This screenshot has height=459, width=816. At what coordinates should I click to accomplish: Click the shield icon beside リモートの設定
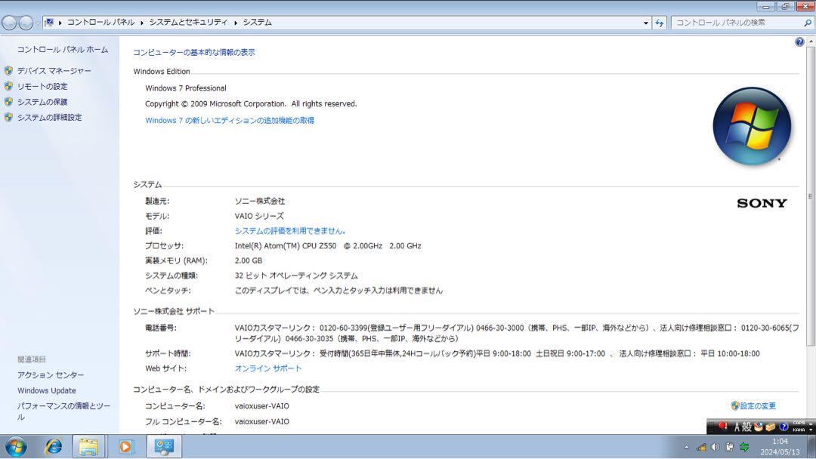[x=8, y=86]
